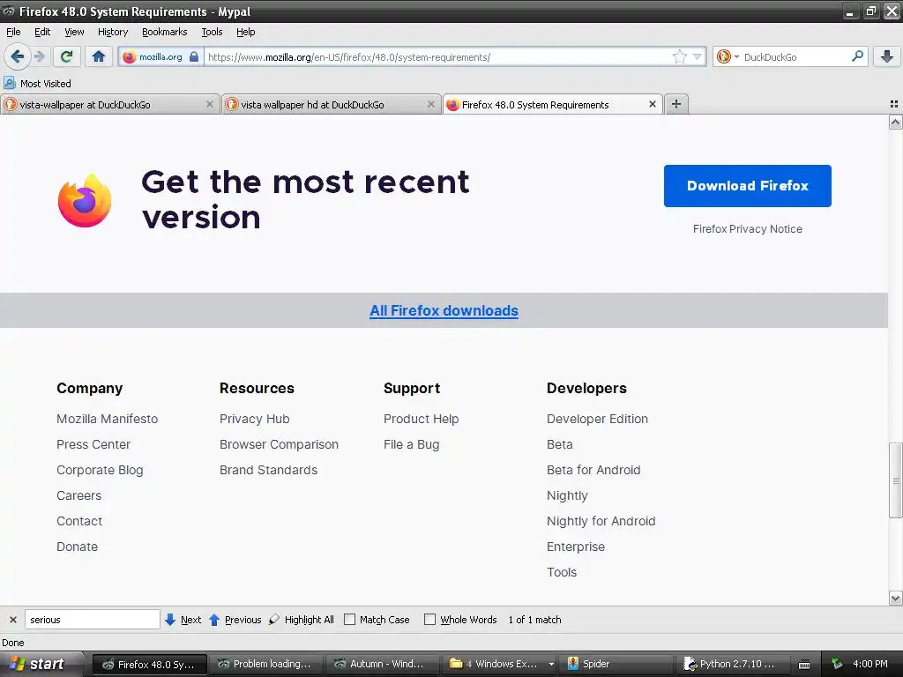
Task: Open the Product Help link
Action: pos(421,419)
